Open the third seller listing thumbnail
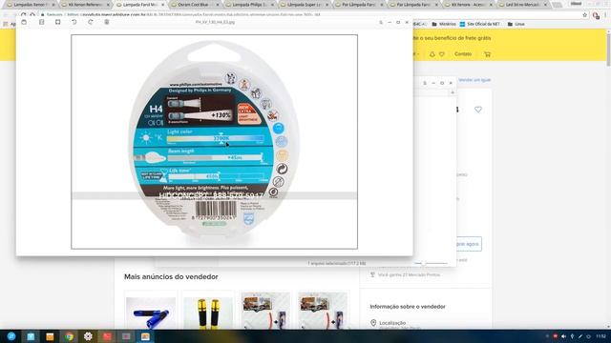The height and width of the screenshot is (343, 611). click(265, 312)
